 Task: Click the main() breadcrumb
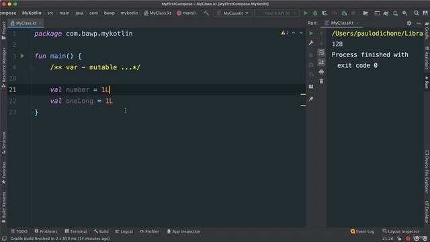186,13
